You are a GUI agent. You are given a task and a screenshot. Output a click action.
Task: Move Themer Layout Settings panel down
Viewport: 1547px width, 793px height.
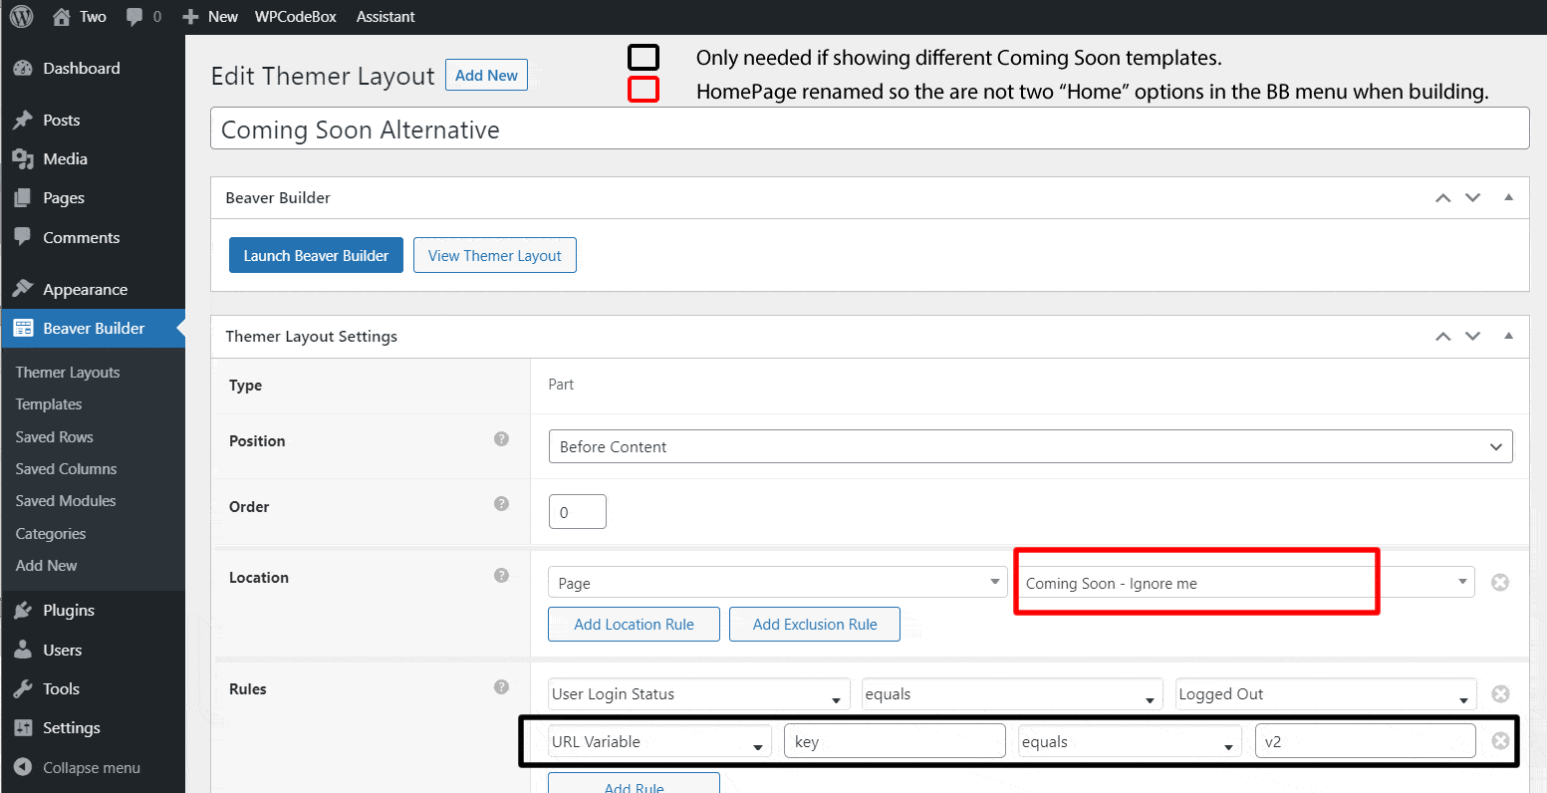coord(1473,336)
